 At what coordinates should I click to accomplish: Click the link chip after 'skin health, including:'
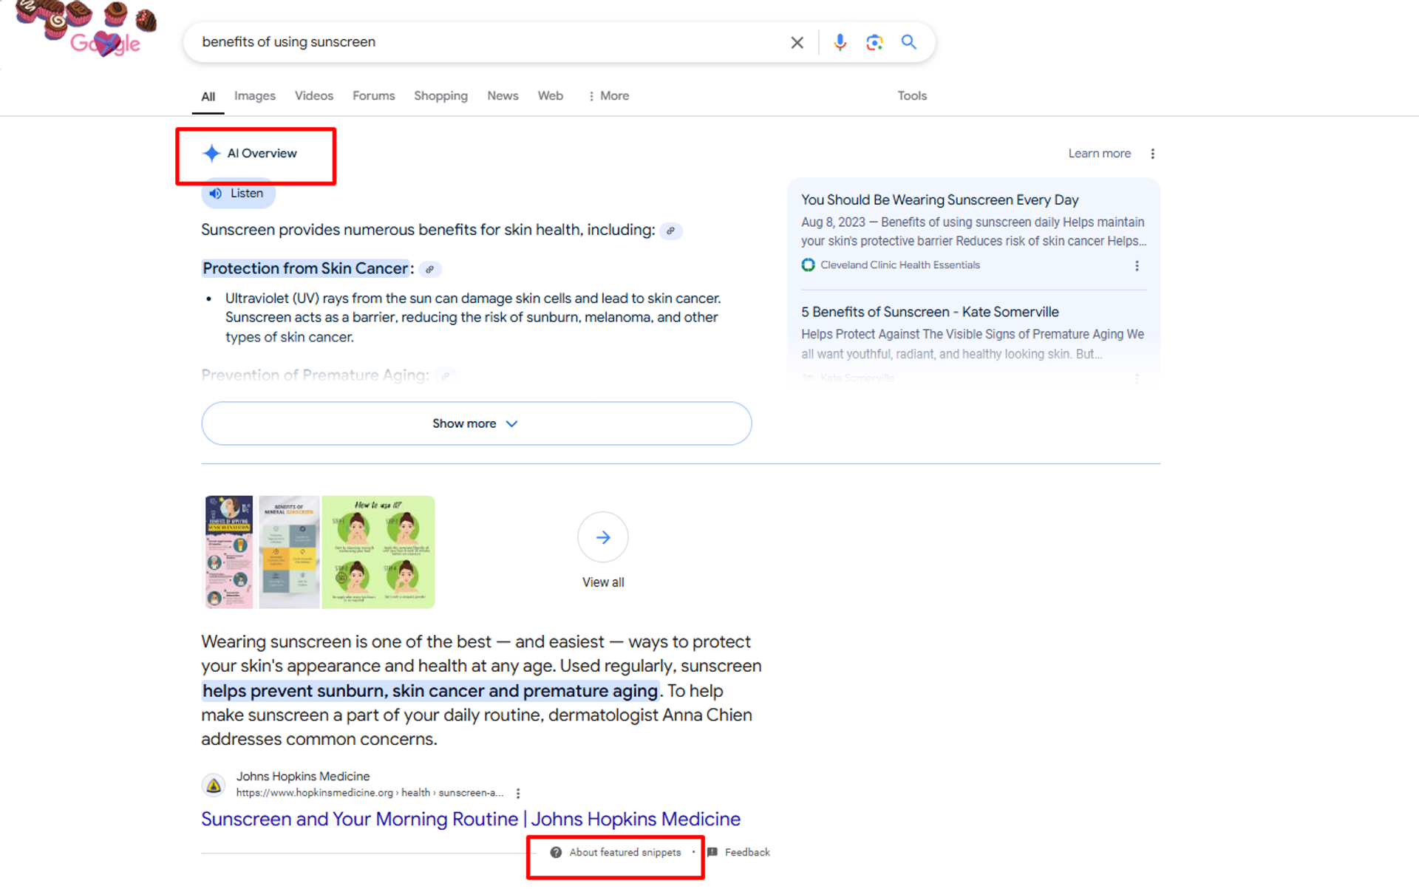670,231
